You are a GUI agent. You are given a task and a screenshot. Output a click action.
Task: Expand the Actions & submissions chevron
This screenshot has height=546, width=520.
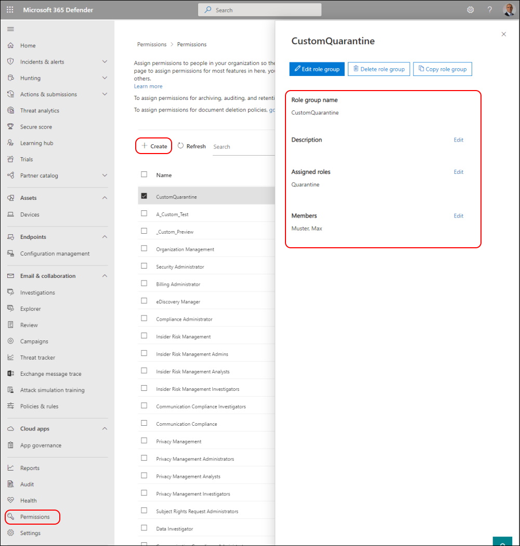point(105,94)
